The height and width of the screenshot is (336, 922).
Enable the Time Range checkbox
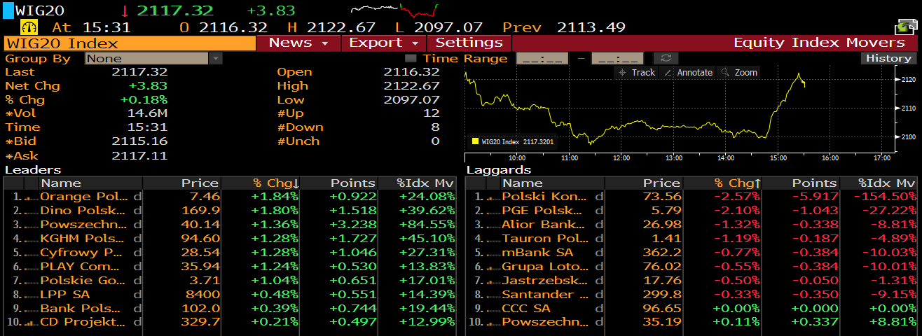tap(411, 58)
